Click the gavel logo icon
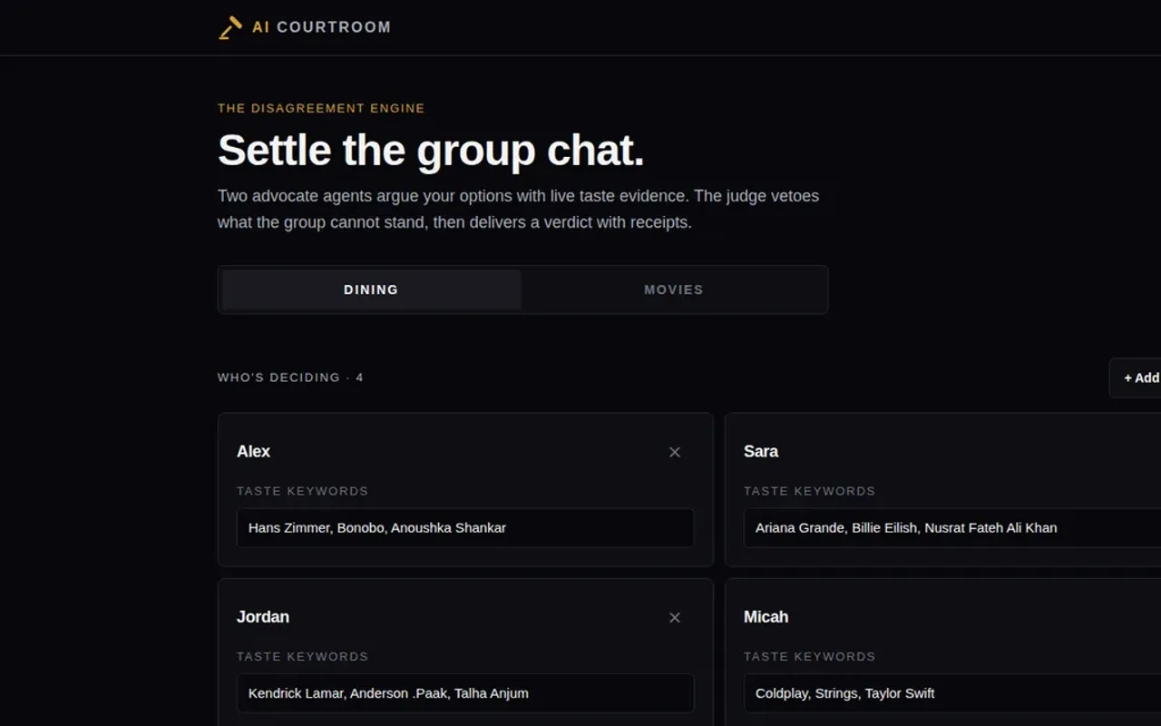The width and height of the screenshot is (1161, 726). tap(230, 27)
